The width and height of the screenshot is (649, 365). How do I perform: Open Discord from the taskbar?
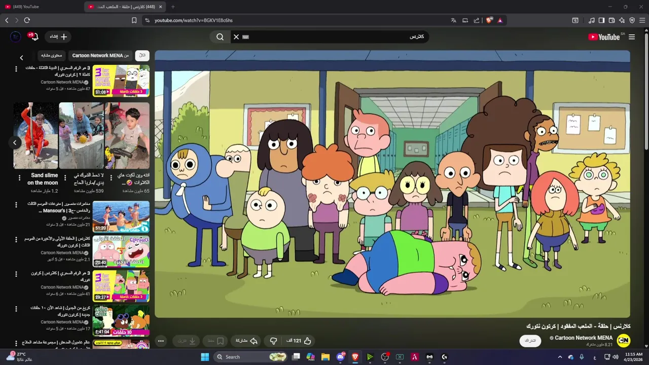(x=341, y=357)
